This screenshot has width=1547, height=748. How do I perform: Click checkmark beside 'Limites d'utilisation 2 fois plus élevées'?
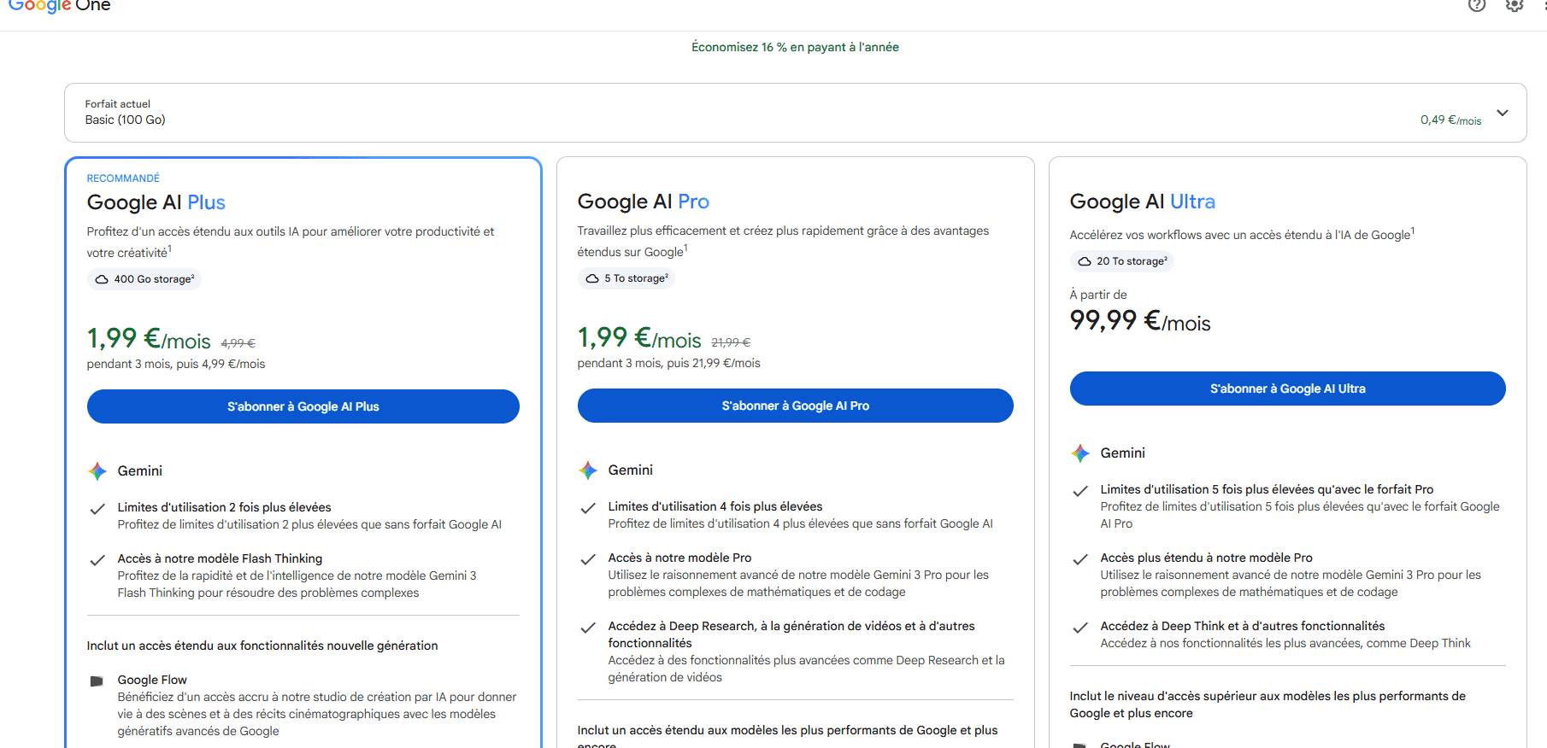pos(97,509)
